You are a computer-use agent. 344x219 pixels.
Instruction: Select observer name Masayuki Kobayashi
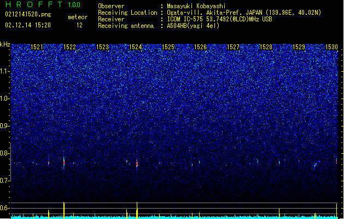tap(196, 6)
